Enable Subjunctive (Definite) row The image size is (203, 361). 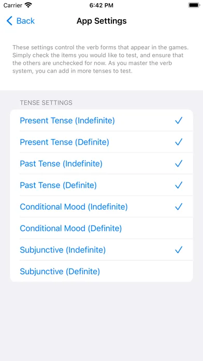tap(102, 271)
